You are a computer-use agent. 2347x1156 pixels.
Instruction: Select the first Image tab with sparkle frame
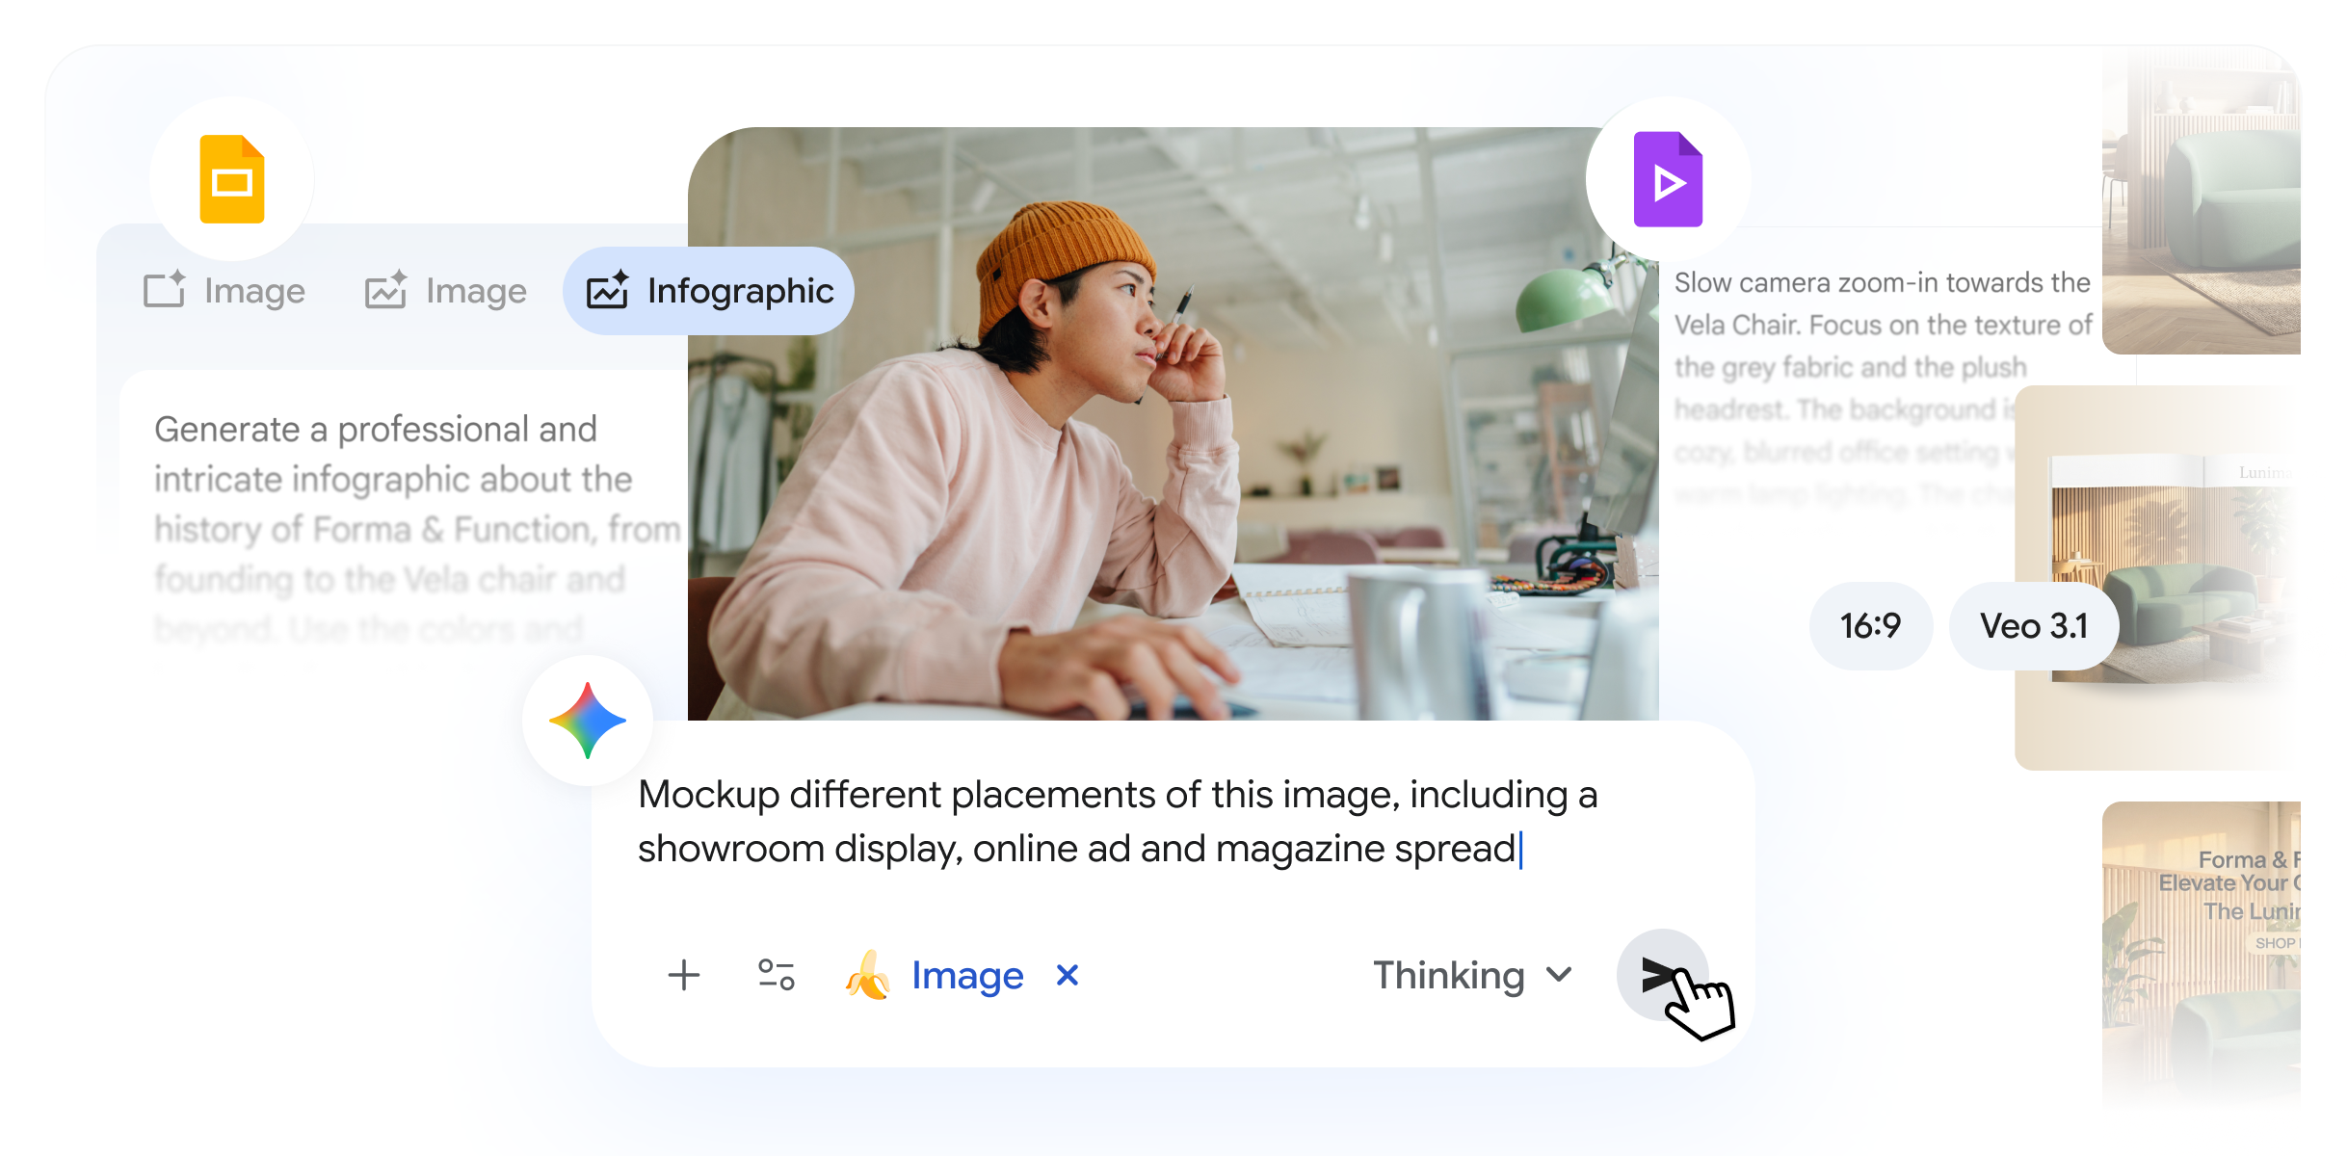pyautogui.click(x=224, y=291)
